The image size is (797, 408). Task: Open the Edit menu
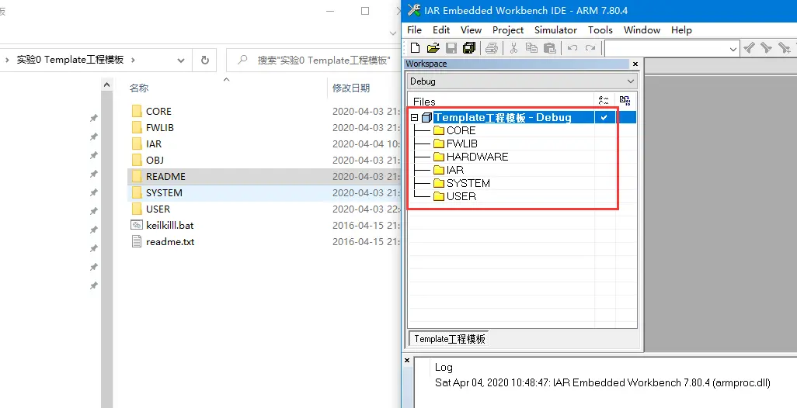[x=441, y=30]
